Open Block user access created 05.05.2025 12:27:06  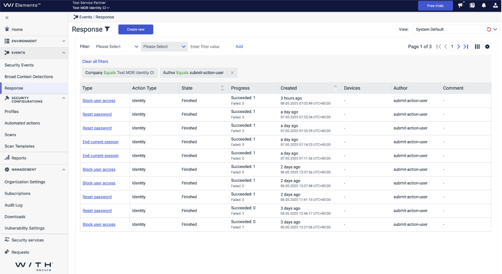tap(99, 224)
